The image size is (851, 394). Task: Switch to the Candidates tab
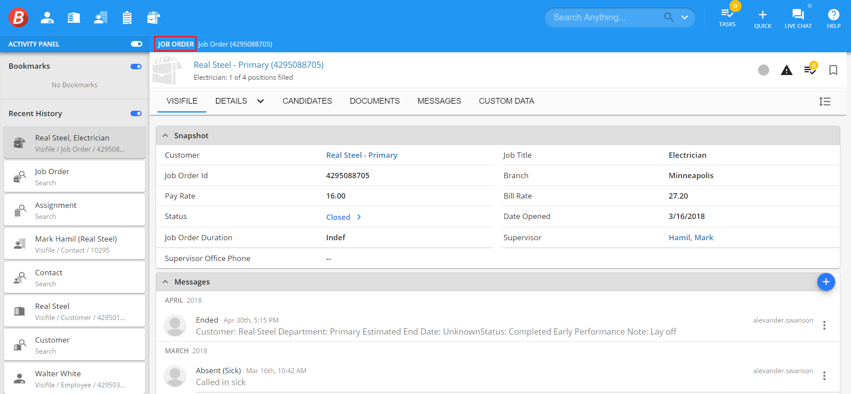pos(307,101)
